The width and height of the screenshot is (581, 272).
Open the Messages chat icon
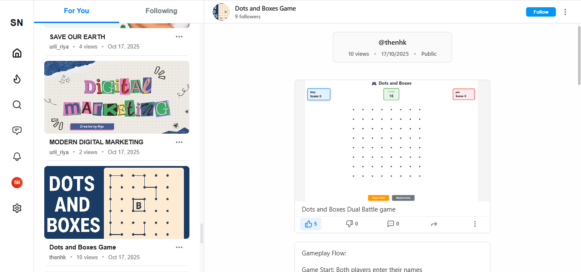[x=17, y=130]
